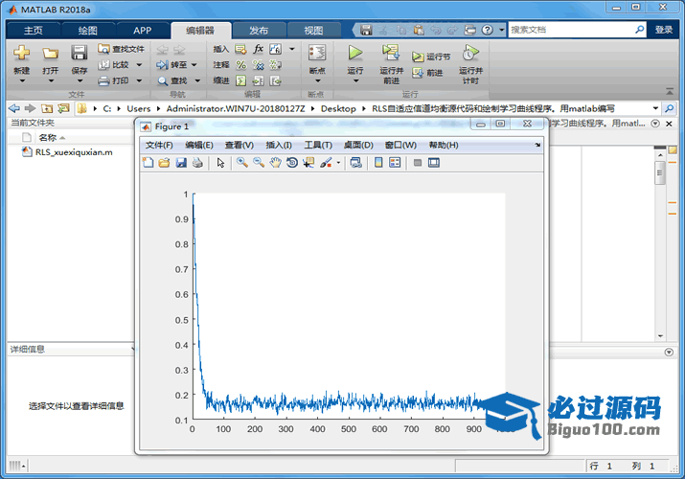Viewport: 685px width, 479px height.
Task: Save the figure with the floppy disk icon
Action: point(181,163)
